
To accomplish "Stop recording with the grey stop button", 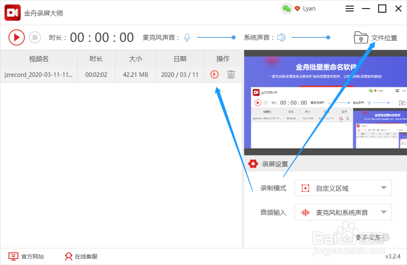I will coord(35,37).
